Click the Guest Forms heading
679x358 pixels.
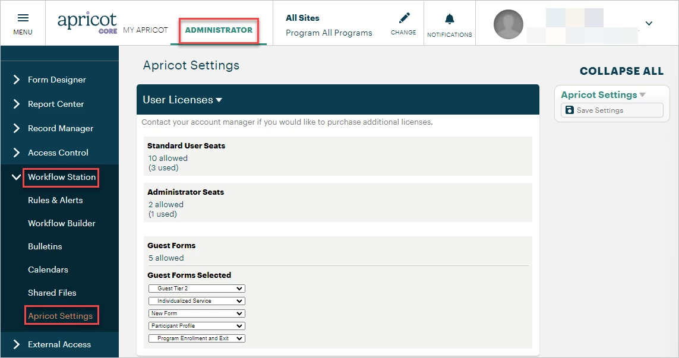[172, 245]
